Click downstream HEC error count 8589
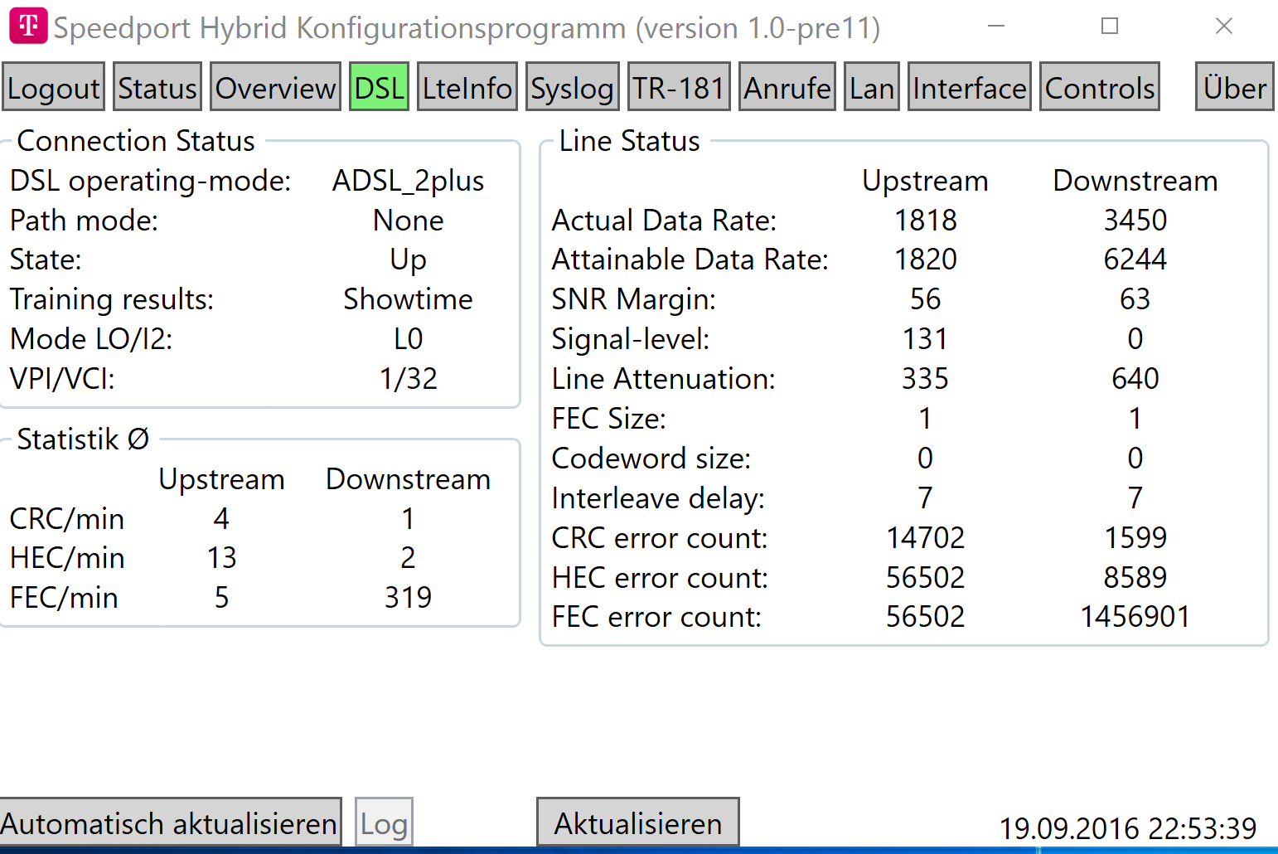Screen dimensions: 1278x854 [1135, 577]
